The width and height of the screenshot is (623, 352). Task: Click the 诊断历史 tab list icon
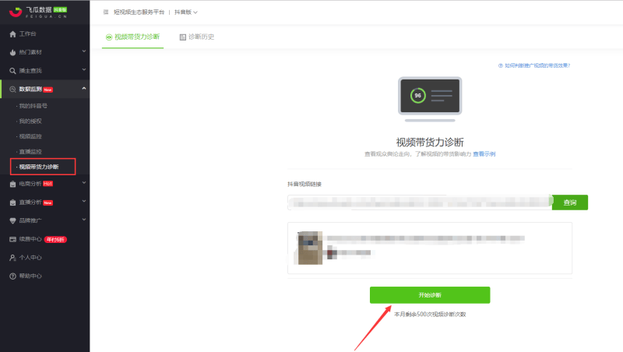coord(183,37)
